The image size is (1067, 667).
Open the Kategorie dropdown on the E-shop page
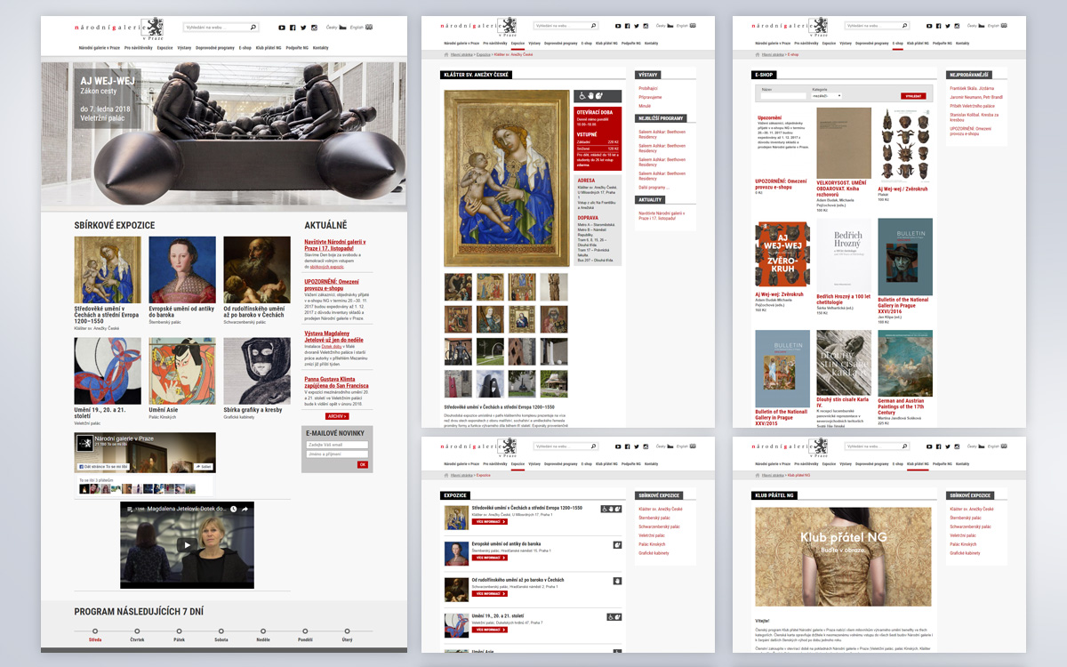(x=828, y=95)
